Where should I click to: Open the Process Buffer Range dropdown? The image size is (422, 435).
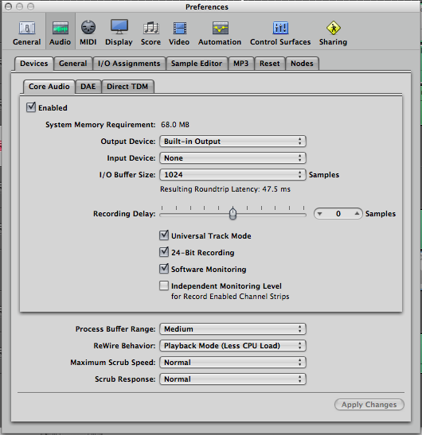[x=232, y=329]
